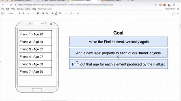Click the vertical scrollbar on the canvas
Screen dimensions: 181x101
pyautogui.click(x=180, y=26)
